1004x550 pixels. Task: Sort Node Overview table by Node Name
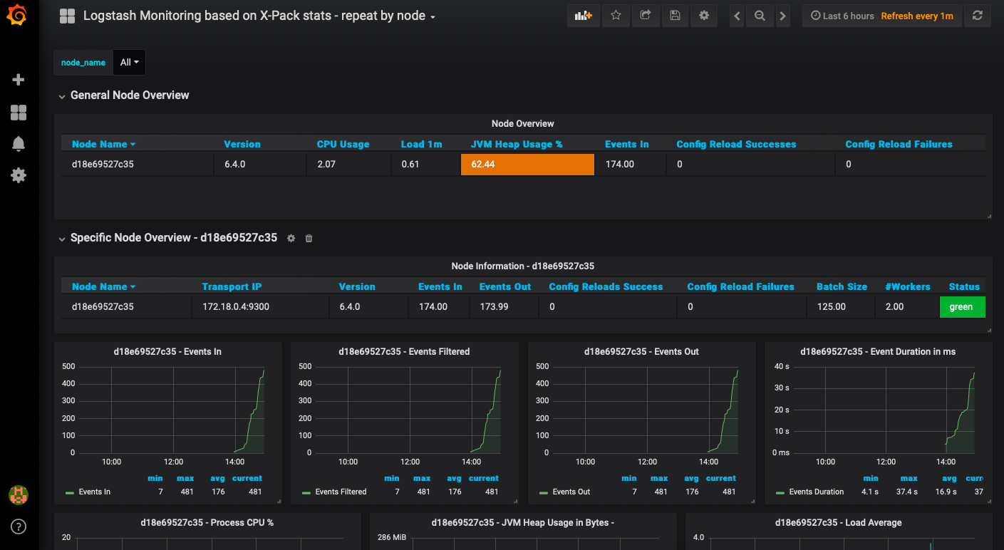pos(103,144)
